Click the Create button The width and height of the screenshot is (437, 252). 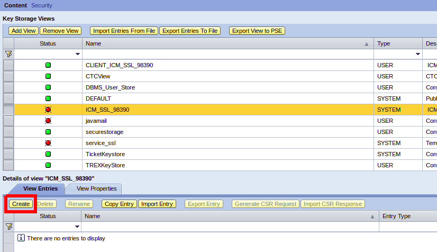pyautogui.click(x=21, y=204)
